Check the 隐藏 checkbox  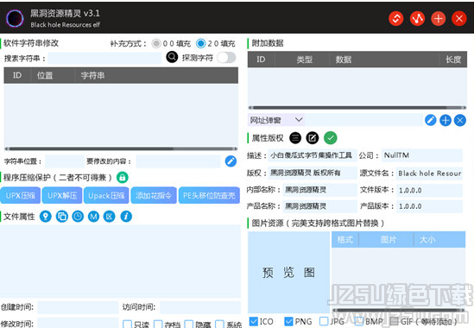click(188, 325)
